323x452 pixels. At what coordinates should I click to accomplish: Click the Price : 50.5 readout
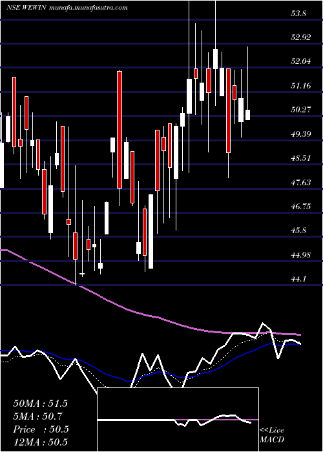pyautogui.click(x=41, y=429)
